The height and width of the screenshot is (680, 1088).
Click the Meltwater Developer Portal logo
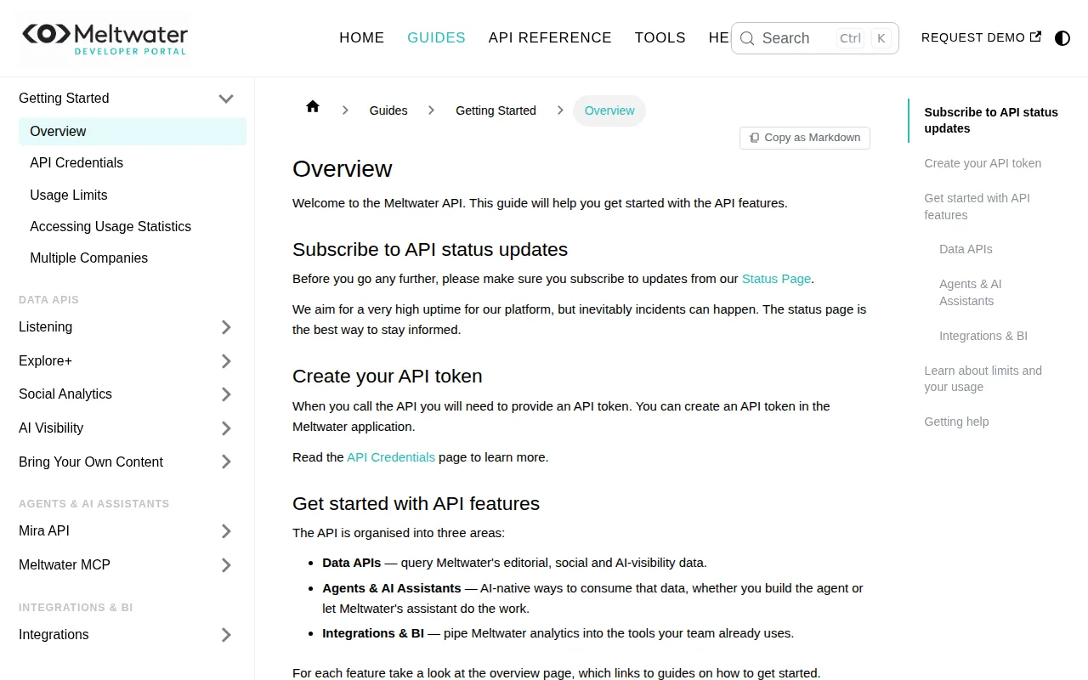point(105,38)
